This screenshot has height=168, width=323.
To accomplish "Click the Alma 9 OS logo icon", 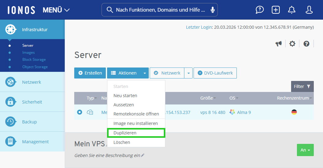I will [x=232, y=112].
